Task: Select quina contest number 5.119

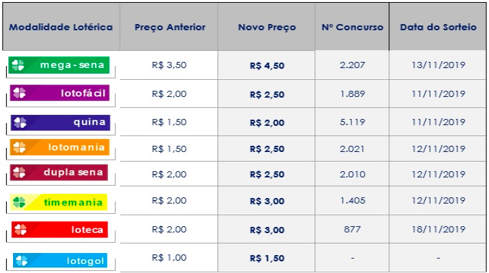Action: [x=352, y=122]
